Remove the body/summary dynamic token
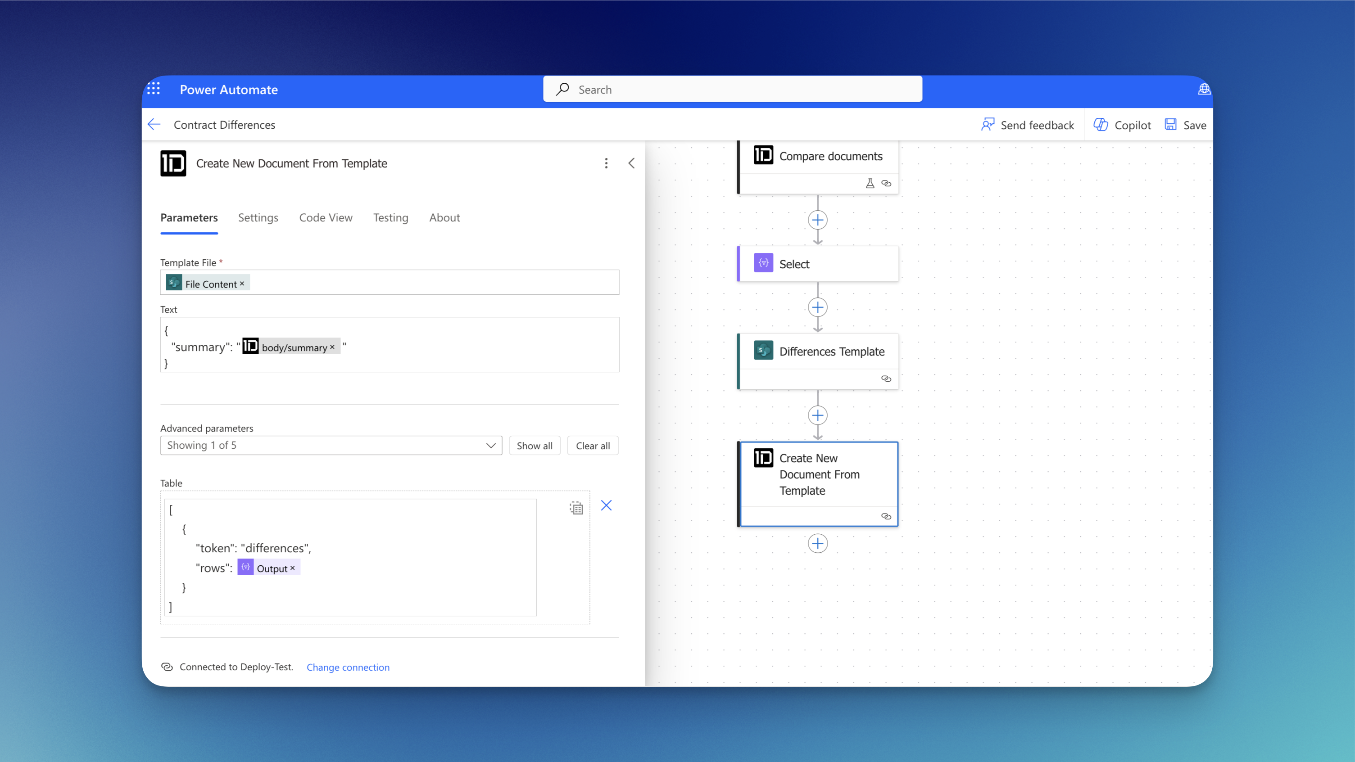The height and width of the screenshot is (762, 1355). (332, 347)
